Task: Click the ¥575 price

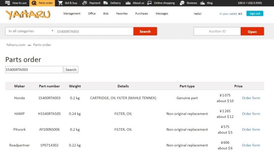Action: point(225,127)
